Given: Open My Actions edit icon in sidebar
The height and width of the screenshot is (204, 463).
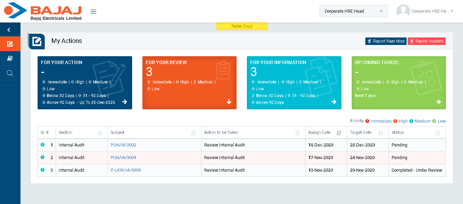Looking at the screenshot, I should pos(10,44).
